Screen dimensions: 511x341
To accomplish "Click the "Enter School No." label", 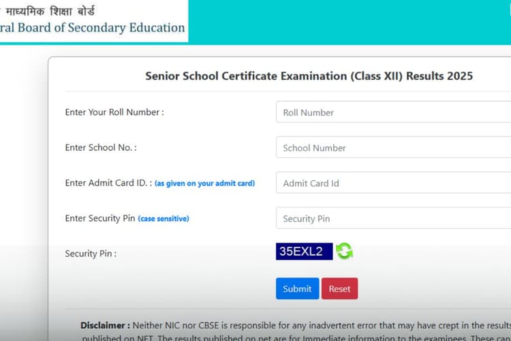I will click(101, 148).
